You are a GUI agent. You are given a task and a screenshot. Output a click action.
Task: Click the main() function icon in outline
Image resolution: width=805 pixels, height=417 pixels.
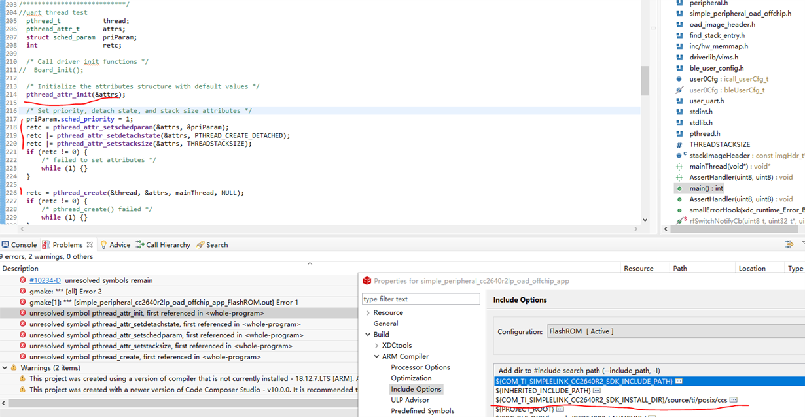pyautogui.click(x=679, y=188)
